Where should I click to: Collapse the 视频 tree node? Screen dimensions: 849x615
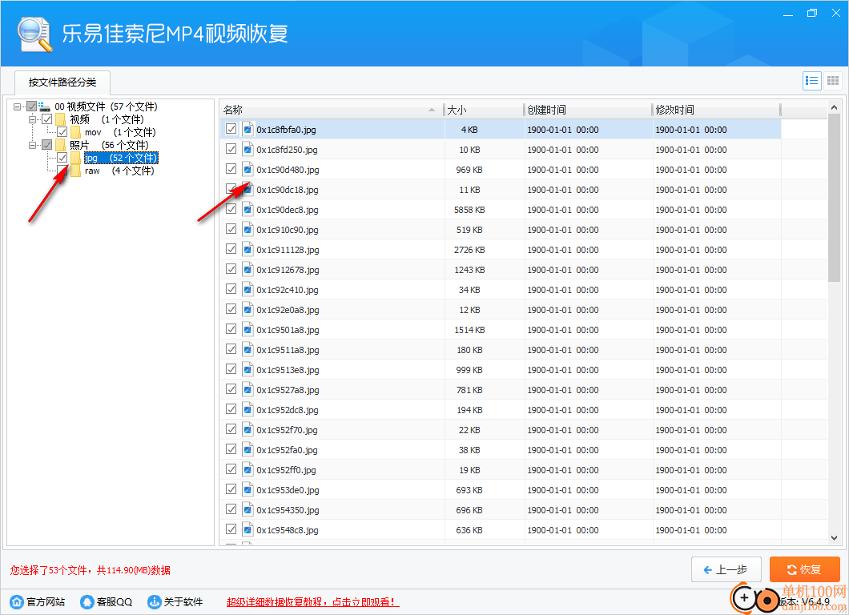(x=33, y=119)
